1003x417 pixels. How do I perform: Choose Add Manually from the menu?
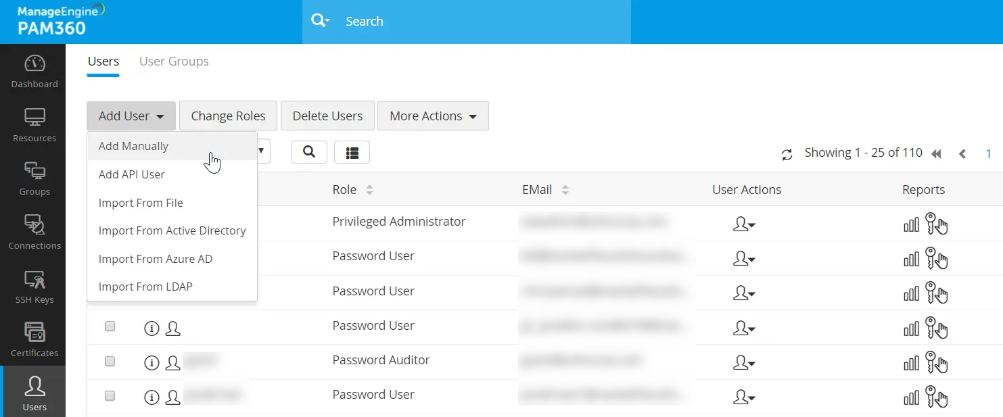(133, 146)
